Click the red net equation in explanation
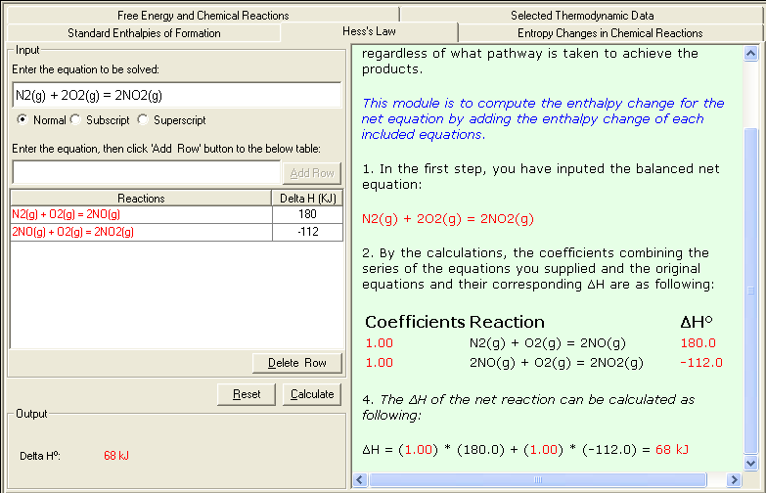This screenshot has width=766, height=493. pos(448,219)
